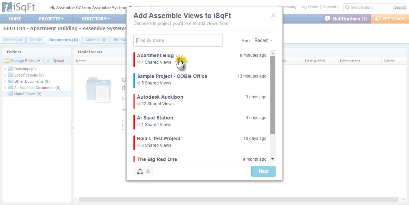The image size is (409, 205).
Task: Expand the Drawings tree node
Action: [6, 69]
